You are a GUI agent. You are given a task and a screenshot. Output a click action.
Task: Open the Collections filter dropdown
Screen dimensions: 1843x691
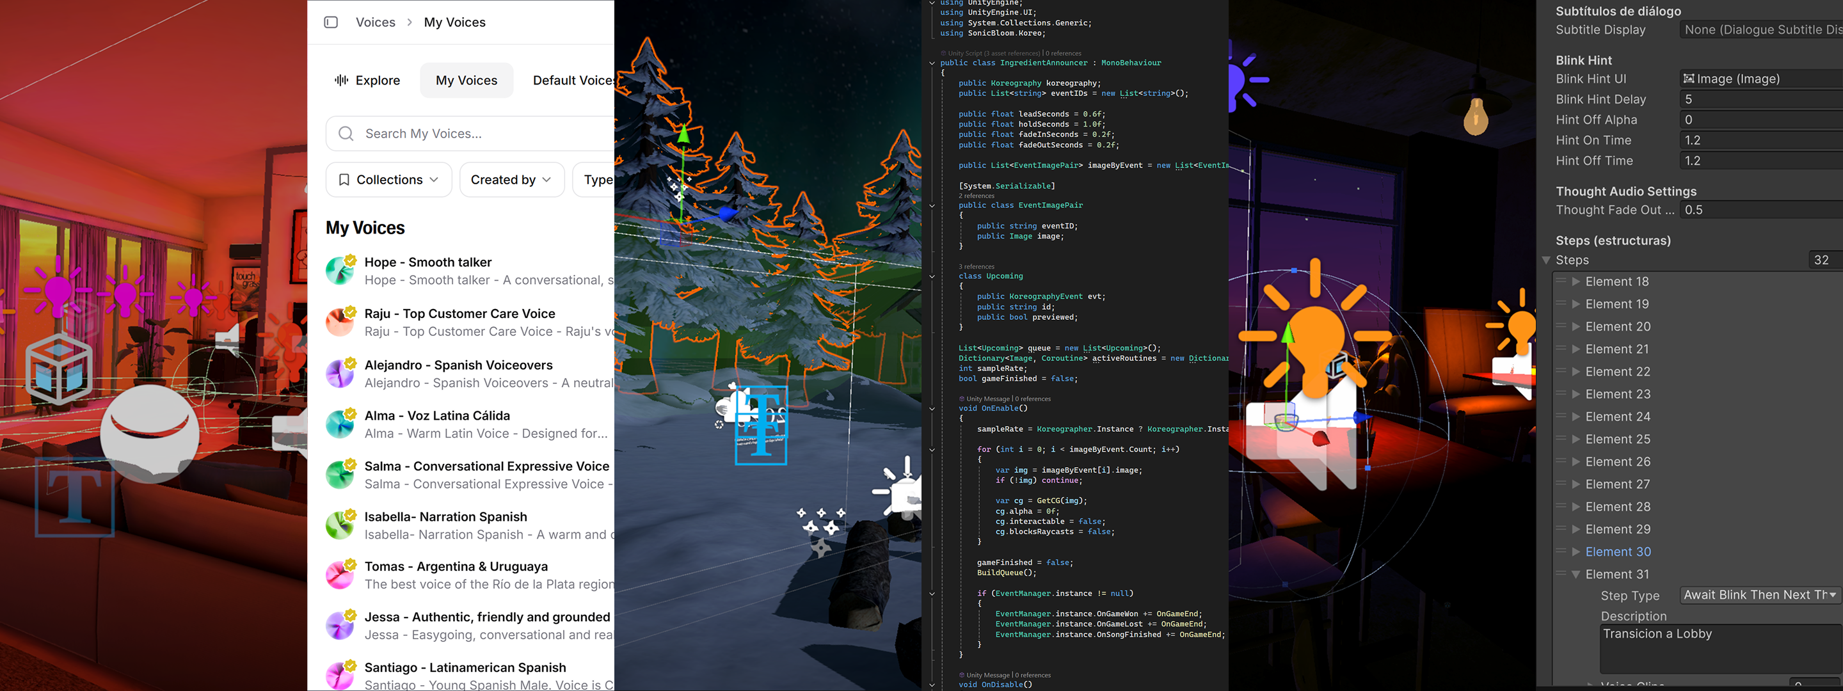[388, 180]
